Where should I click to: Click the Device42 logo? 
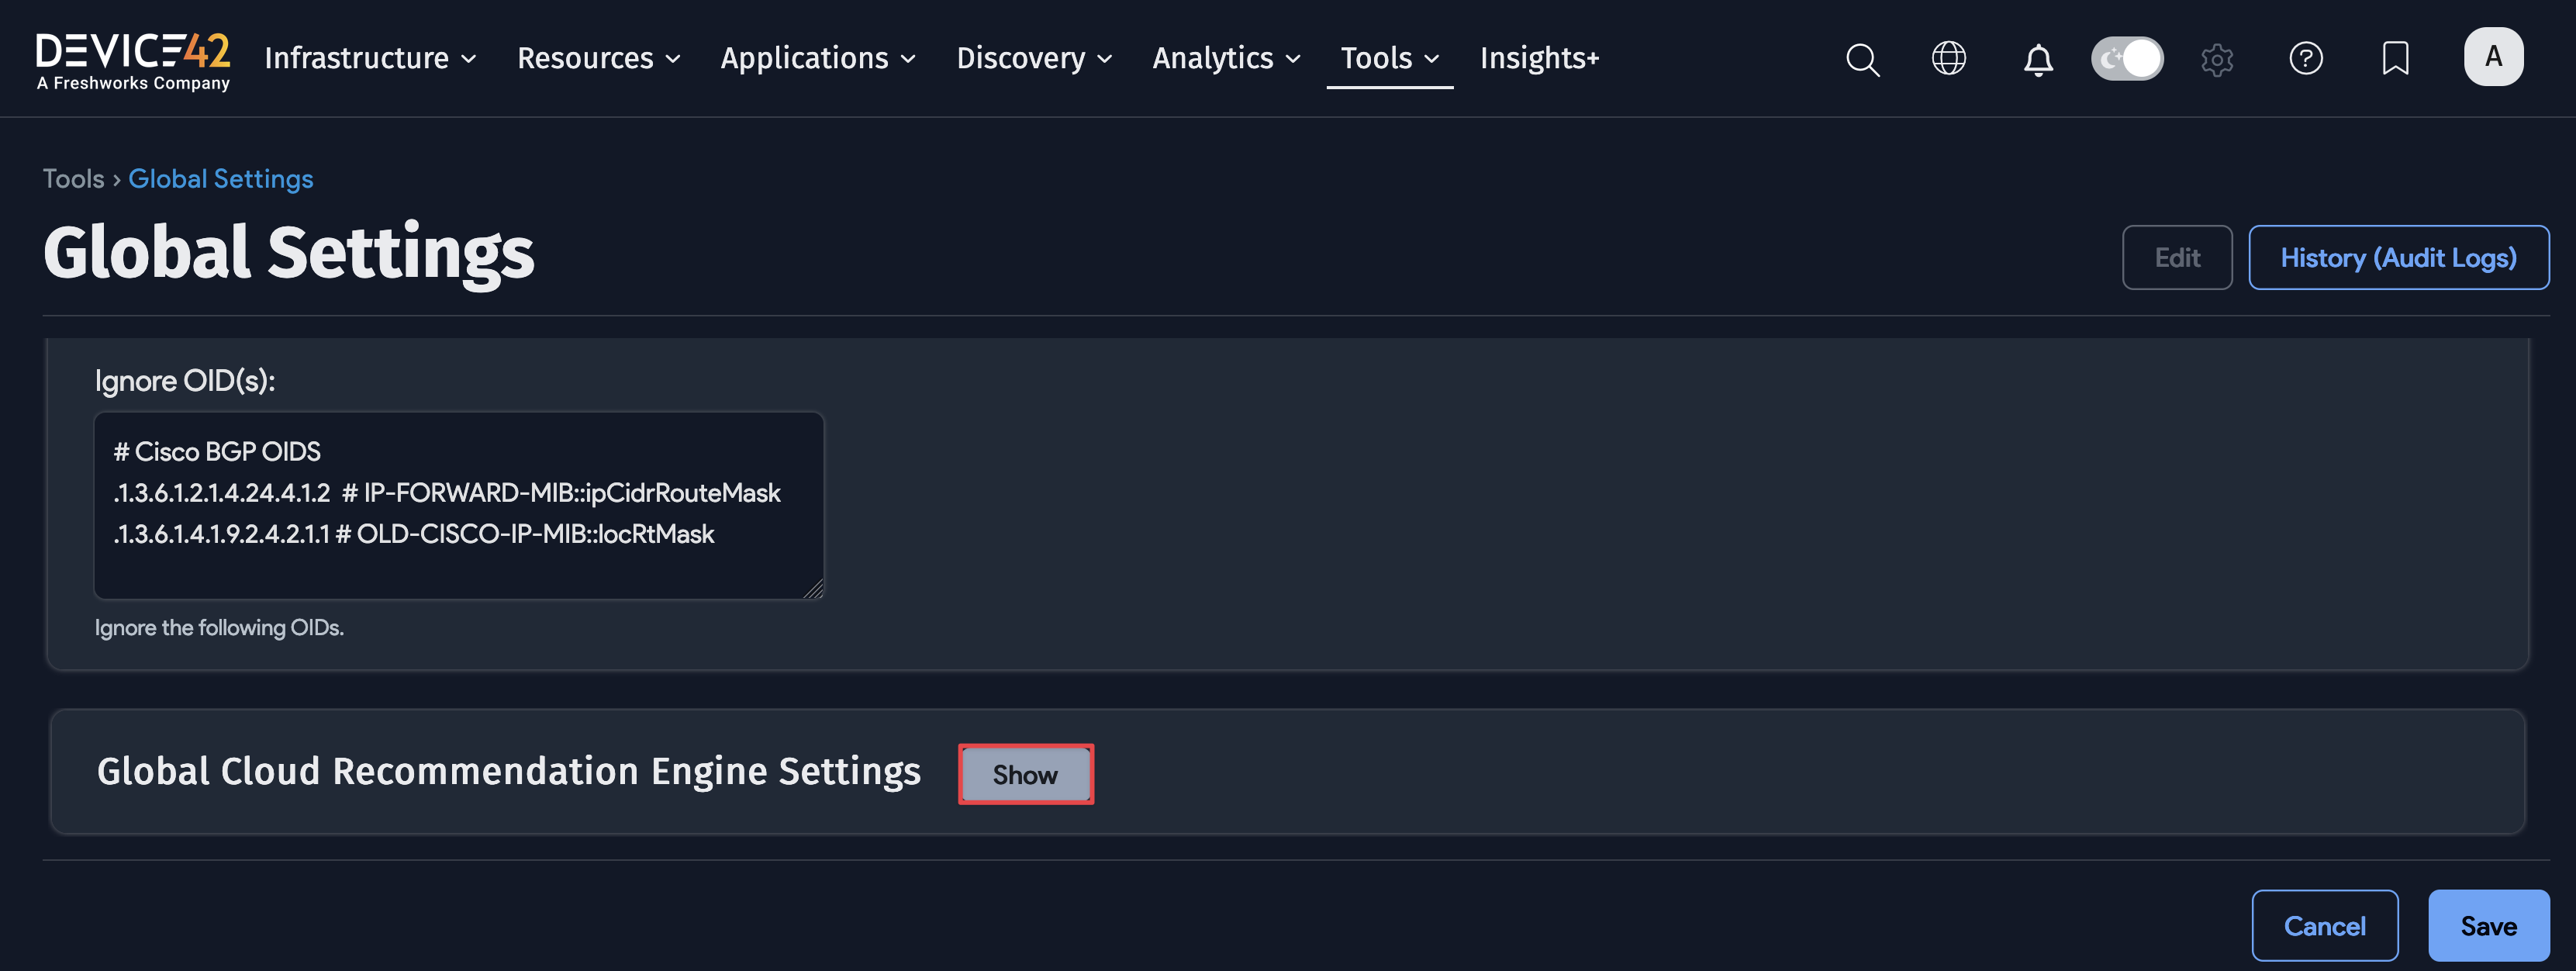coord(132,60)
